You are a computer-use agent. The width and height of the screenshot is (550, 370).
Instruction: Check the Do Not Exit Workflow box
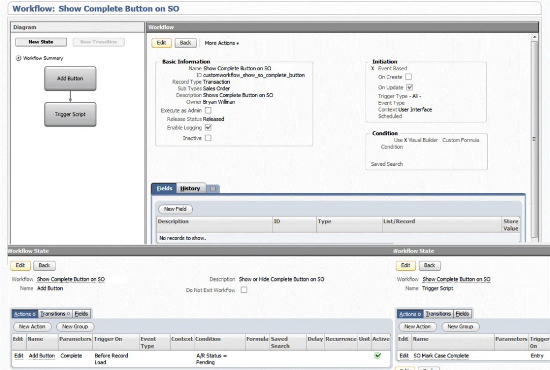(x=244, y=290)
